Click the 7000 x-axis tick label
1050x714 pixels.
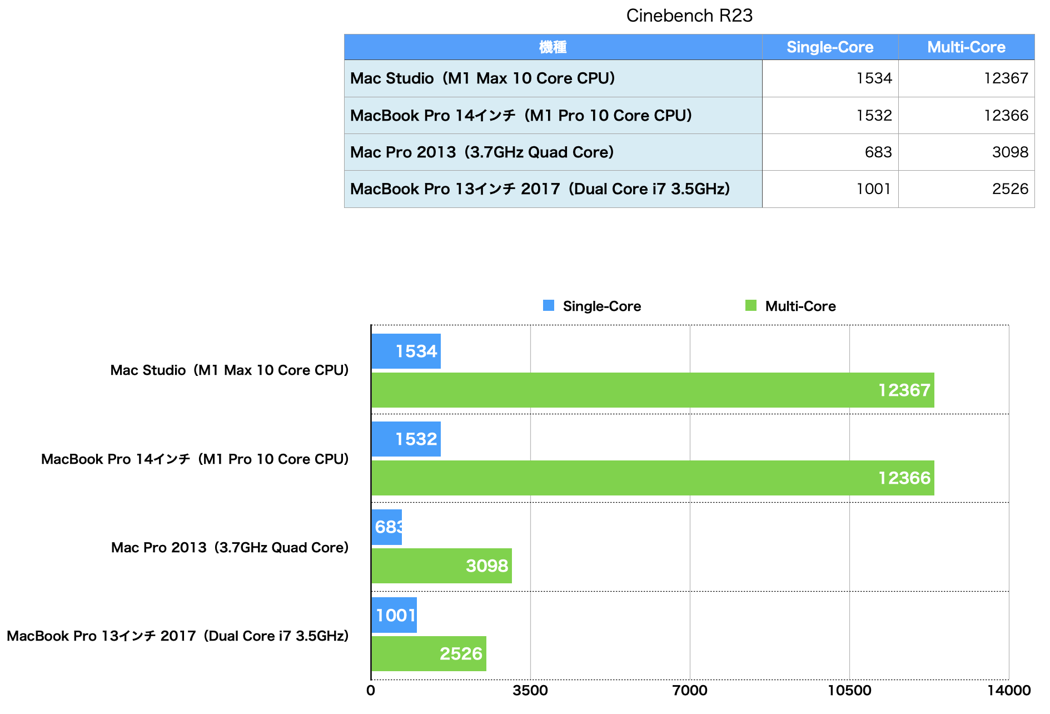[x=689, y=691]
